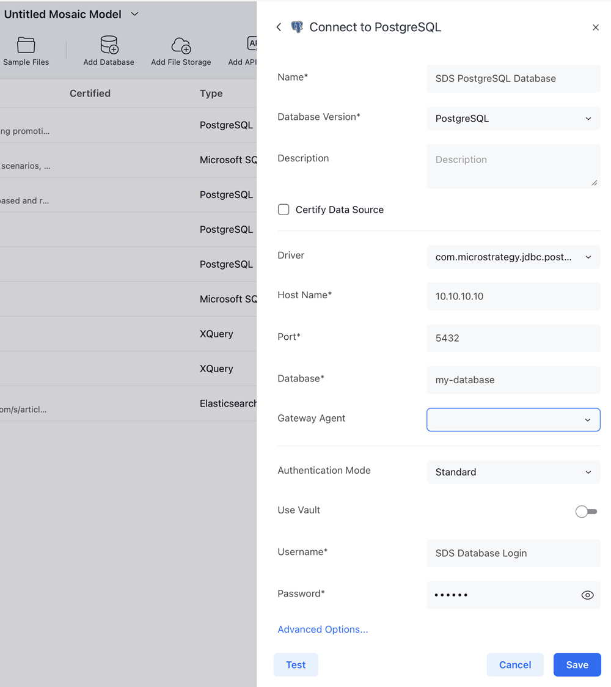Expand the Driver dropdown list
Image resolution: width=611 pixels, height=687 pixels.
[513, 257]
